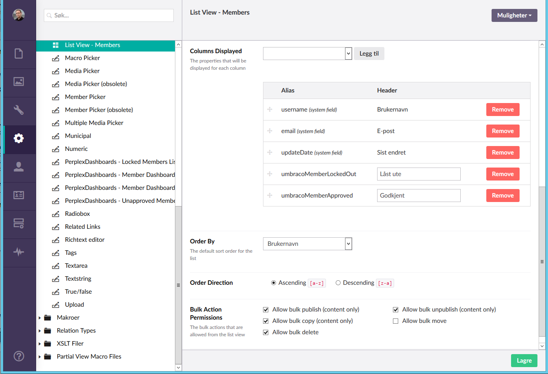
Task: Click the Låst ute header field
Action: (x=419, y=174)
